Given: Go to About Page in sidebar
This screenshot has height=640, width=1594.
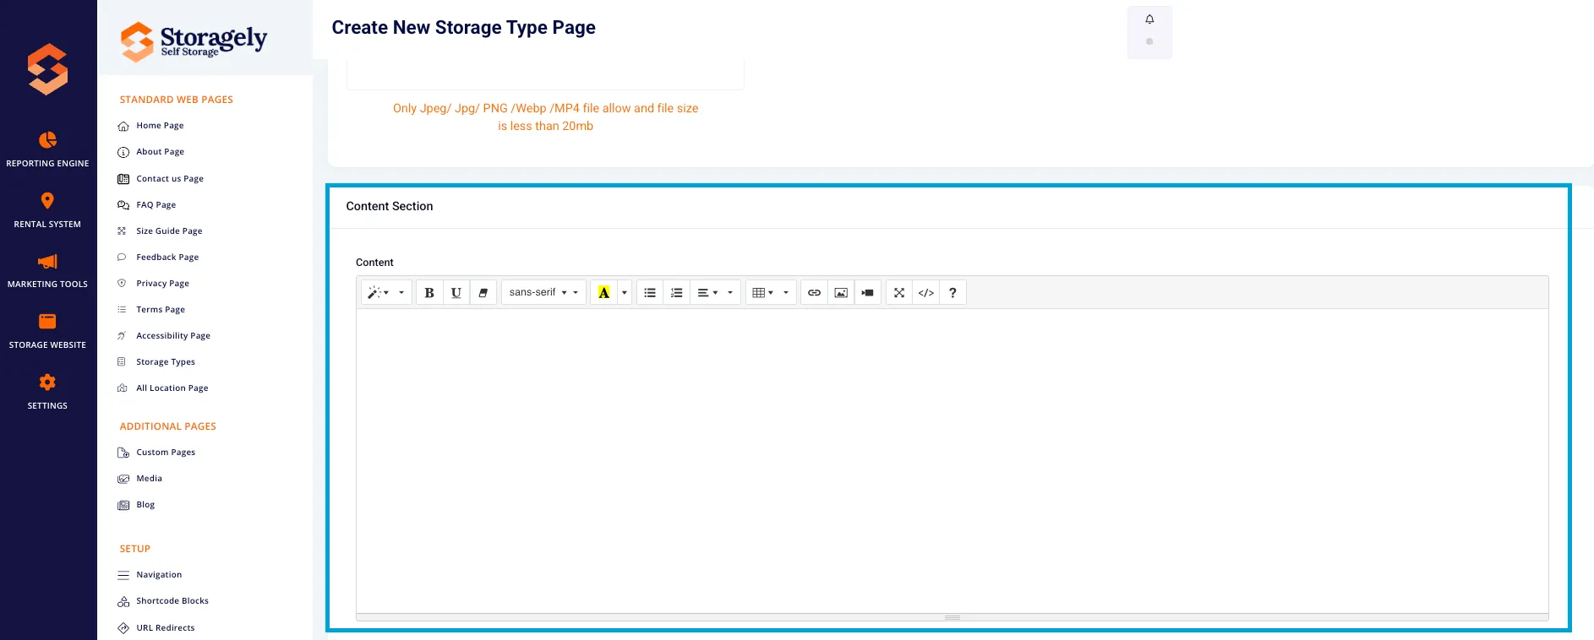Looking at the screenshot, I should pyautogui.click(x=160, y=152).
